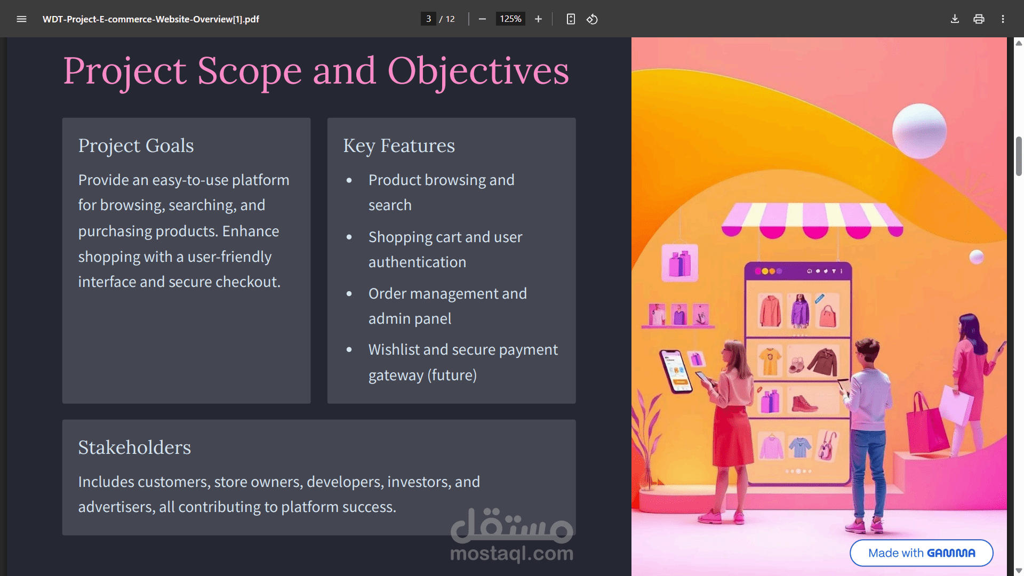Click the 'Includes customers, store owners' paragraph
Screen dimensions: 1024x576
click(x=279, y=494)
